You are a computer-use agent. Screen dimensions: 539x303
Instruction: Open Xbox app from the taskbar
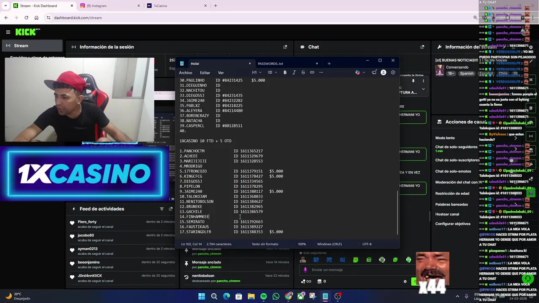pyautogui.click(x=301, y=296)
